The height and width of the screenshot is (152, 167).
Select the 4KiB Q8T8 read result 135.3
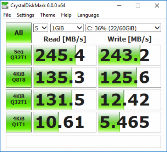point(65,77)
